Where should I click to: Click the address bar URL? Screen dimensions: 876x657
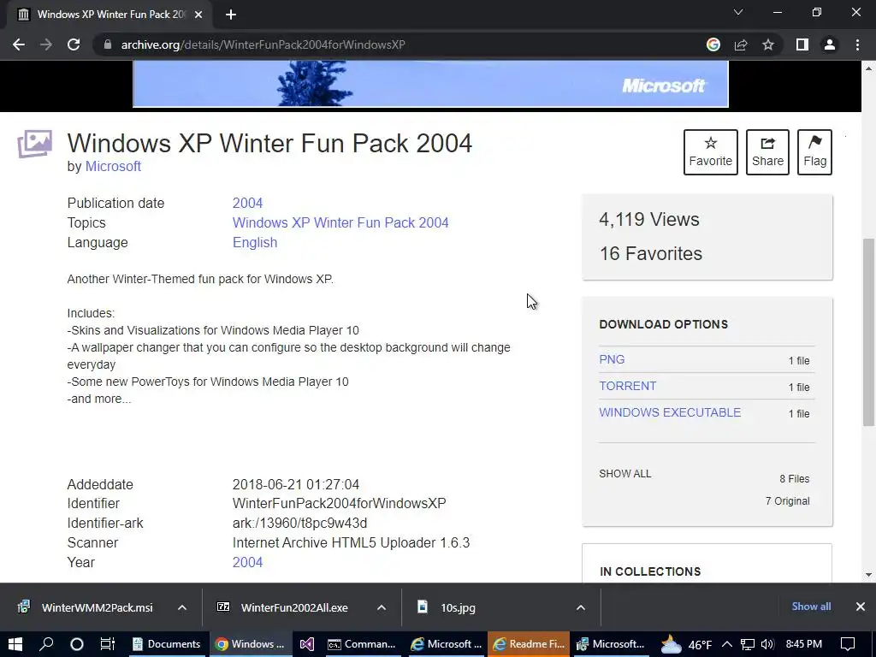coord(263,44)
